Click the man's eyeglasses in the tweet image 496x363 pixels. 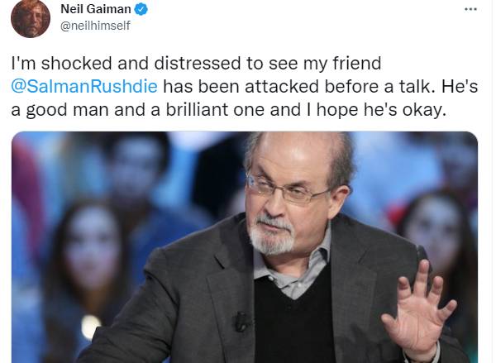[286, 189]
